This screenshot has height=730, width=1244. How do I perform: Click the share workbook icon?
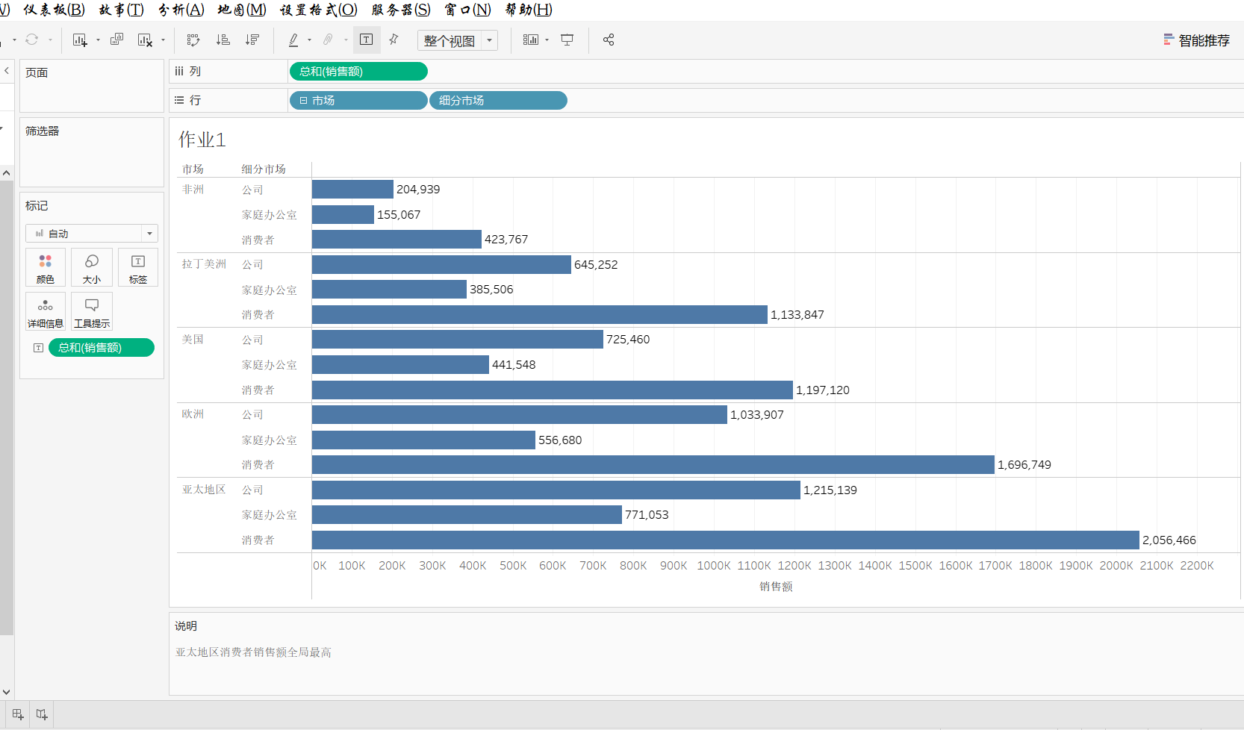609,40
